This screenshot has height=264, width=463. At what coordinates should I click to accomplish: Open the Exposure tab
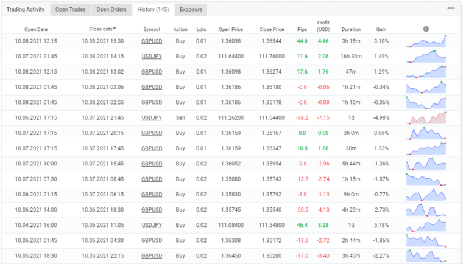pyautogui.click(x=191, y=9)
